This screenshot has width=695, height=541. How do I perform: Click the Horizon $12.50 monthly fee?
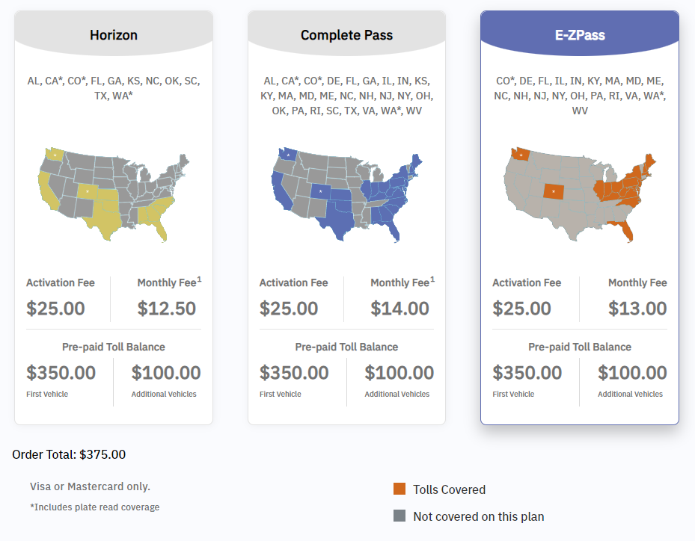167,308
